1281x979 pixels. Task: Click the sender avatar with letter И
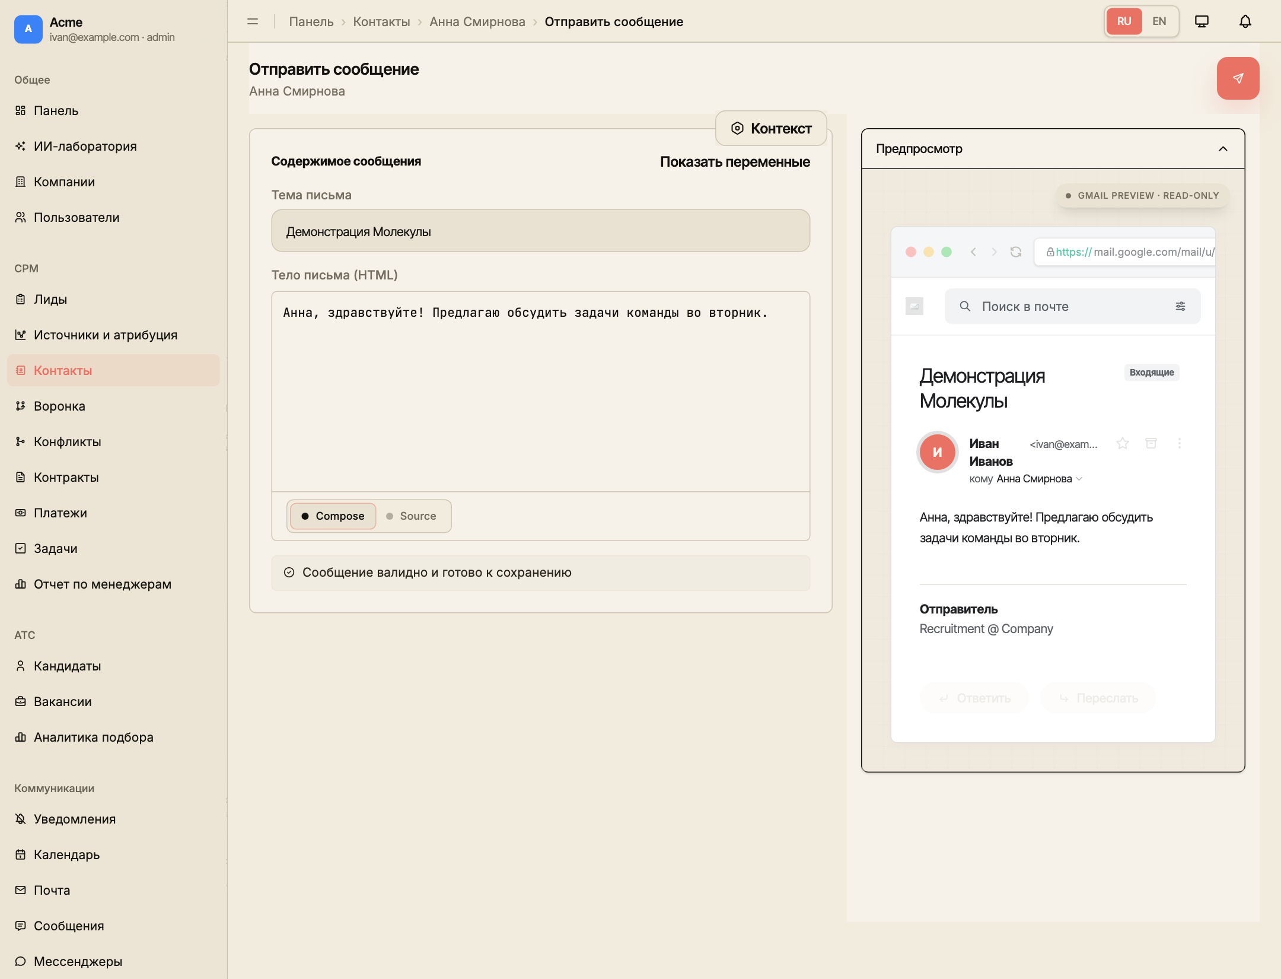point(937,452)
